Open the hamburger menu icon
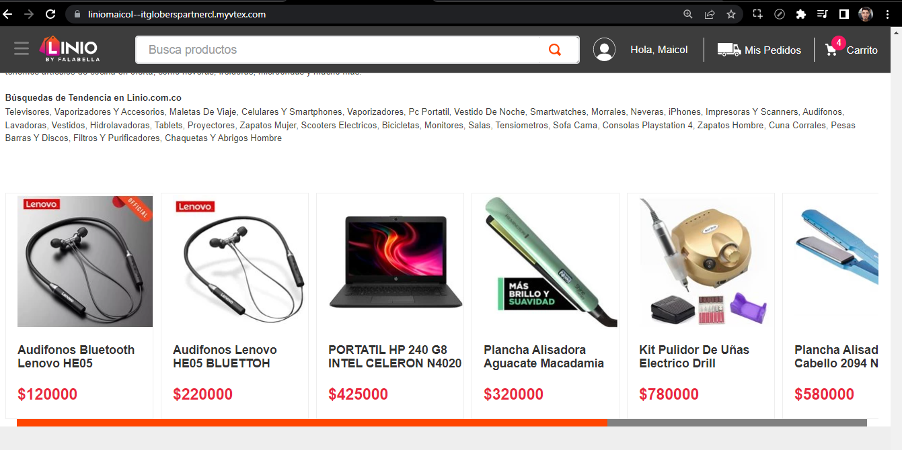Viewport: 902px width, 450px height. (x=22, y=49)
